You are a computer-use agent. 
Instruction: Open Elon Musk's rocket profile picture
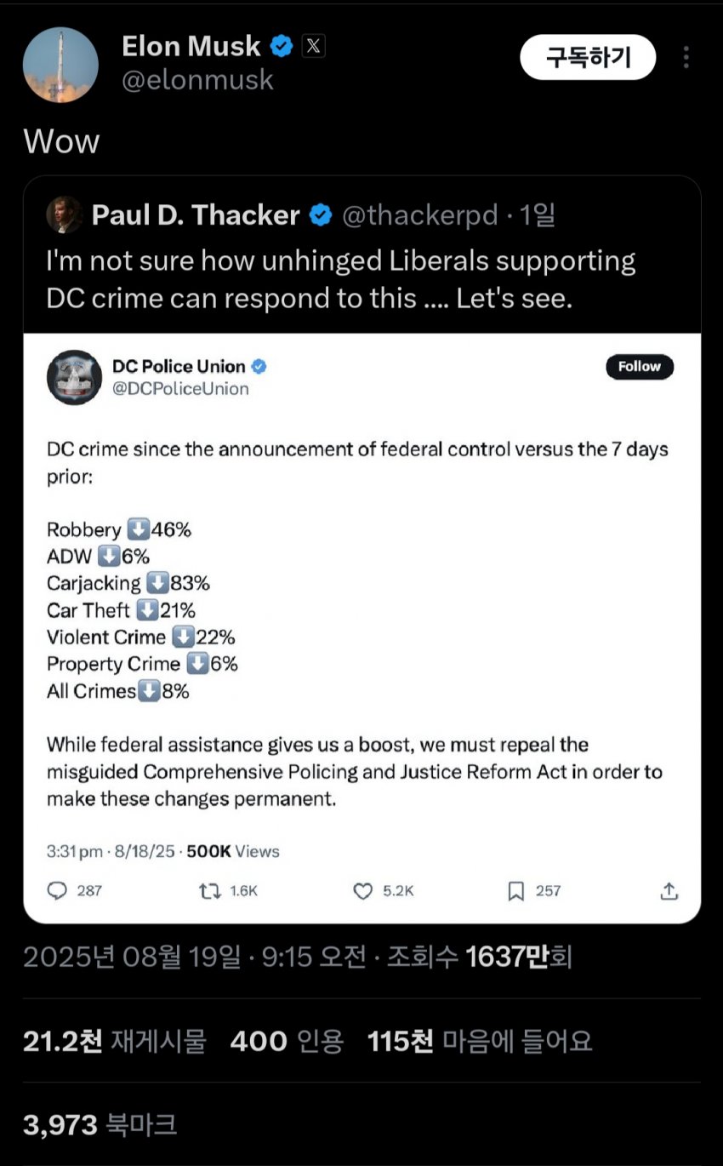click(x=60, y=65)
